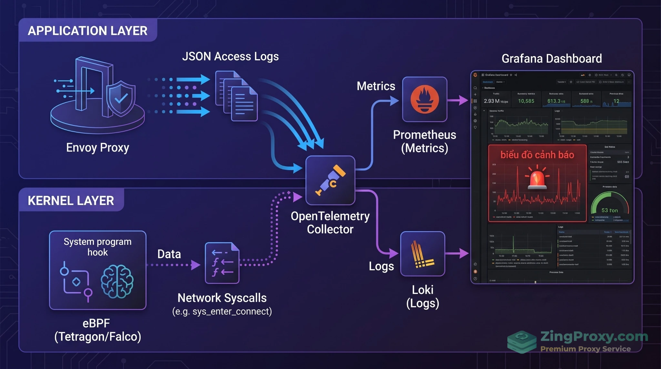Click the 2.93 M stat panel
Screen dimensions: 661x369
coord(496,99)
